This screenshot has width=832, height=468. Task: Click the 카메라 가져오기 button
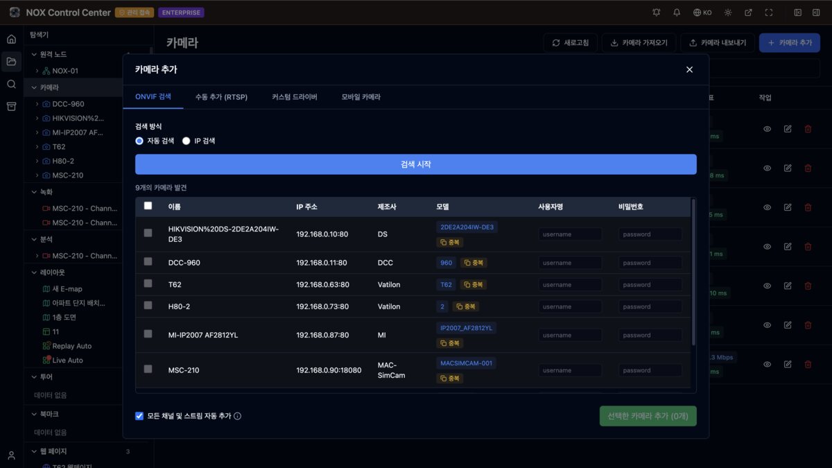(639, 43)
